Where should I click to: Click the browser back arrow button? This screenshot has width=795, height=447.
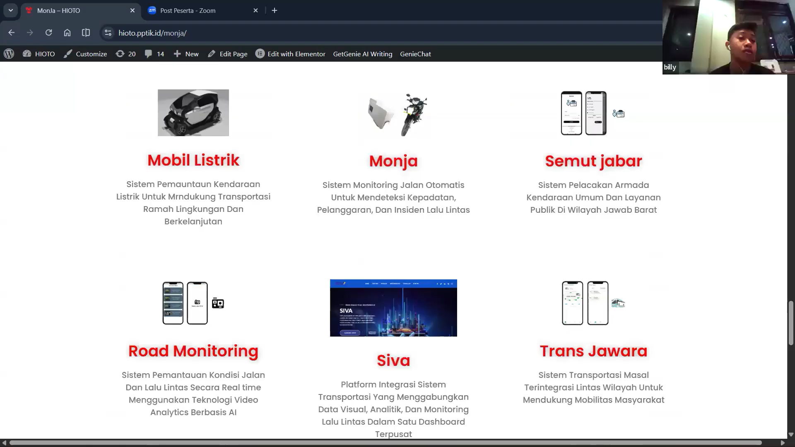pos(11,33)
